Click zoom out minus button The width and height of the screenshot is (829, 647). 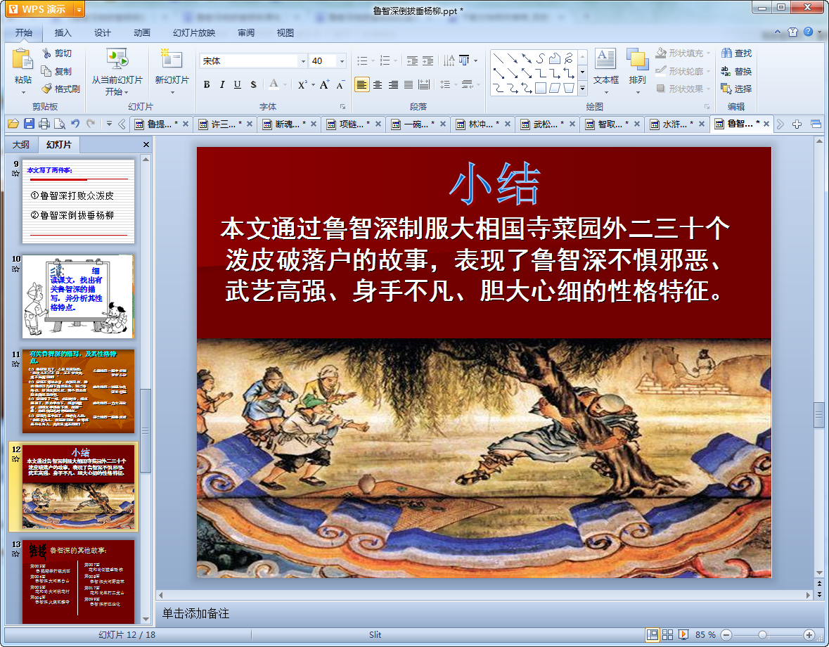coord(726,634)
